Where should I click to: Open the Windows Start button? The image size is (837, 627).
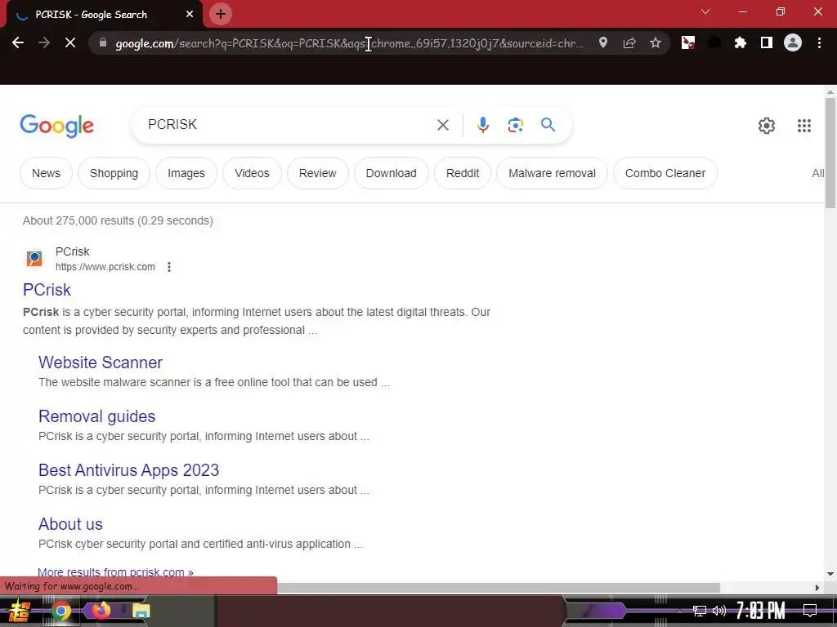coord(20,611)
